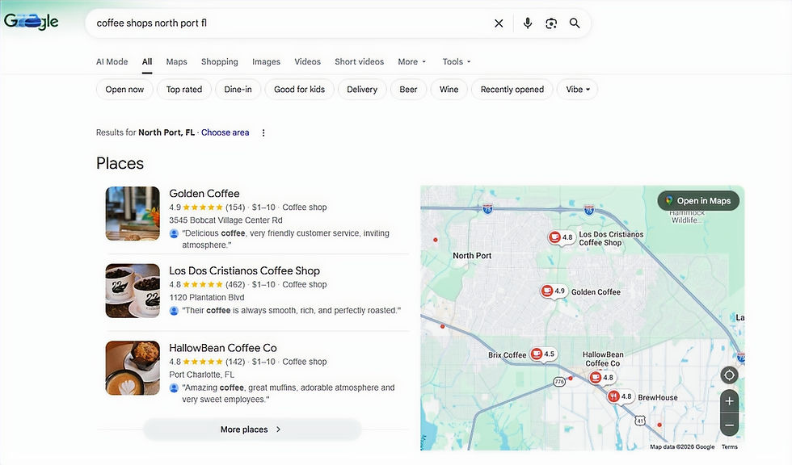Toggle the Top rated filter chip
This screenshot has height=465, width=792.
184,90
